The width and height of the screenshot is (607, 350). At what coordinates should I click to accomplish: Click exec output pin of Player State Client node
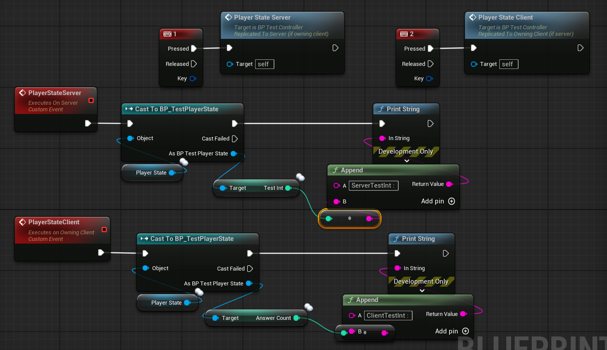pos(580,48)
